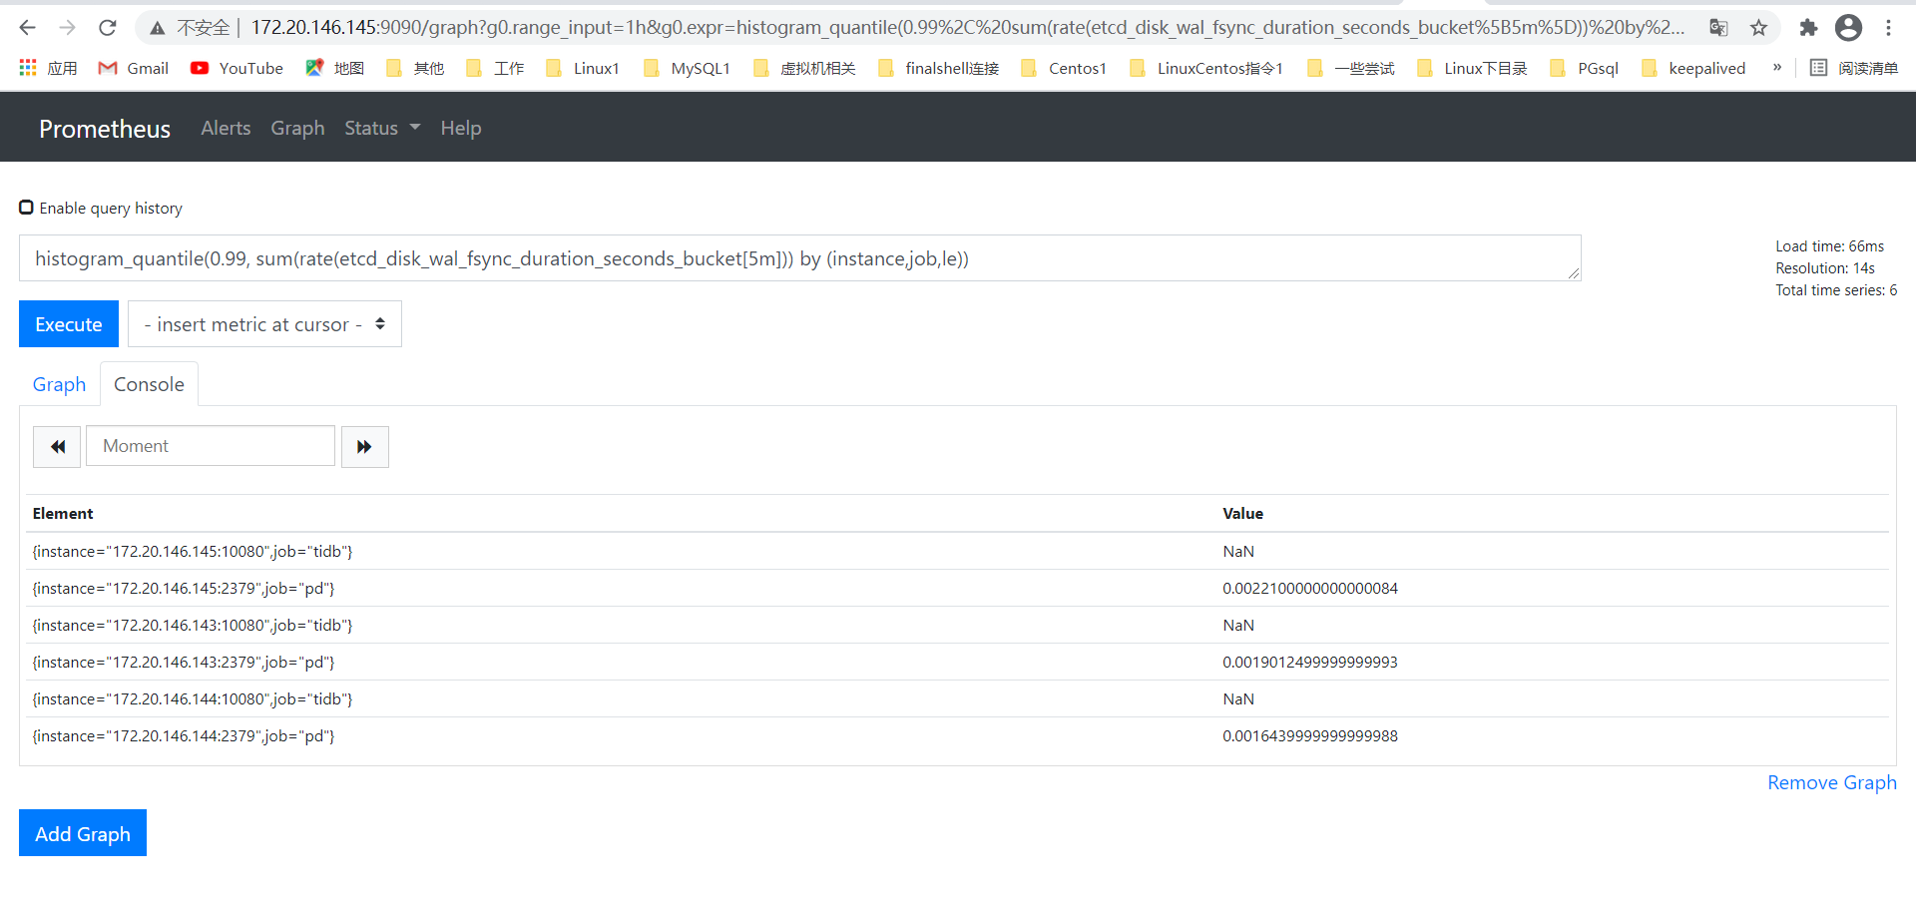Click the browser forward arrow

tap(67, 28)
